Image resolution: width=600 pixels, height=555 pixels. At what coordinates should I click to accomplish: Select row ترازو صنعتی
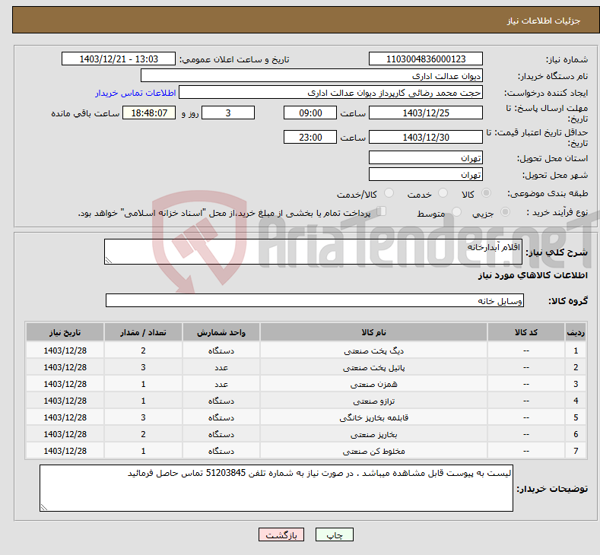(x=306, y=401)
